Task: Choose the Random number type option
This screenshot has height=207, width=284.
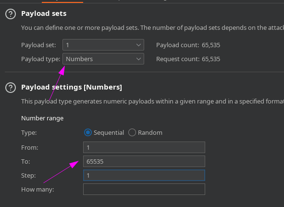Action: pyautogui.click(x=132, y=132)
